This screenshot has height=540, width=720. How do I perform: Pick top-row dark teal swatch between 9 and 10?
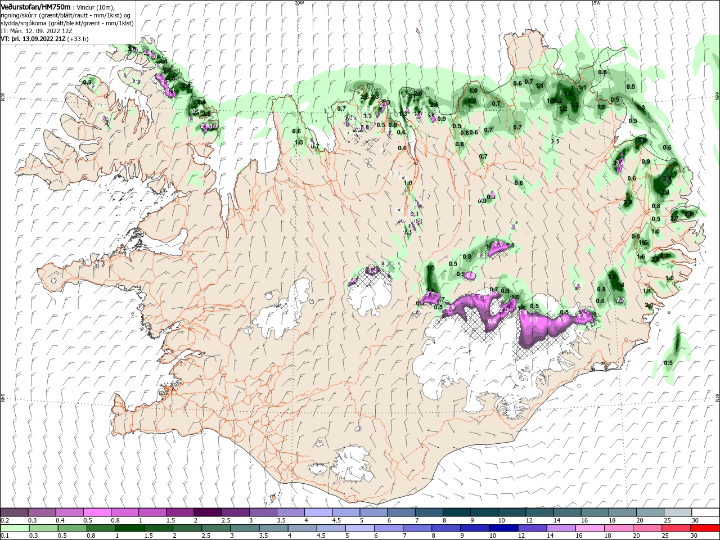[484, 512]
